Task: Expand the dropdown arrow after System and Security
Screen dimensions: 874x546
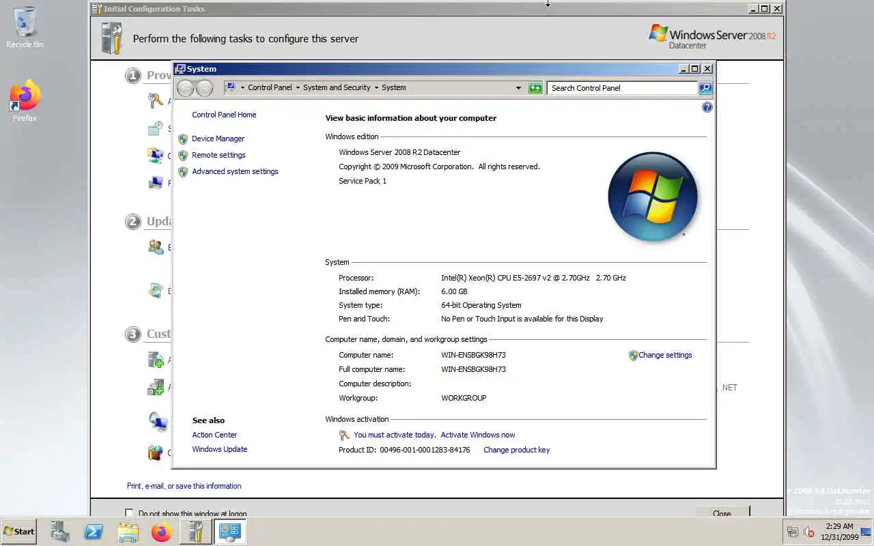Action: [376, 87]
